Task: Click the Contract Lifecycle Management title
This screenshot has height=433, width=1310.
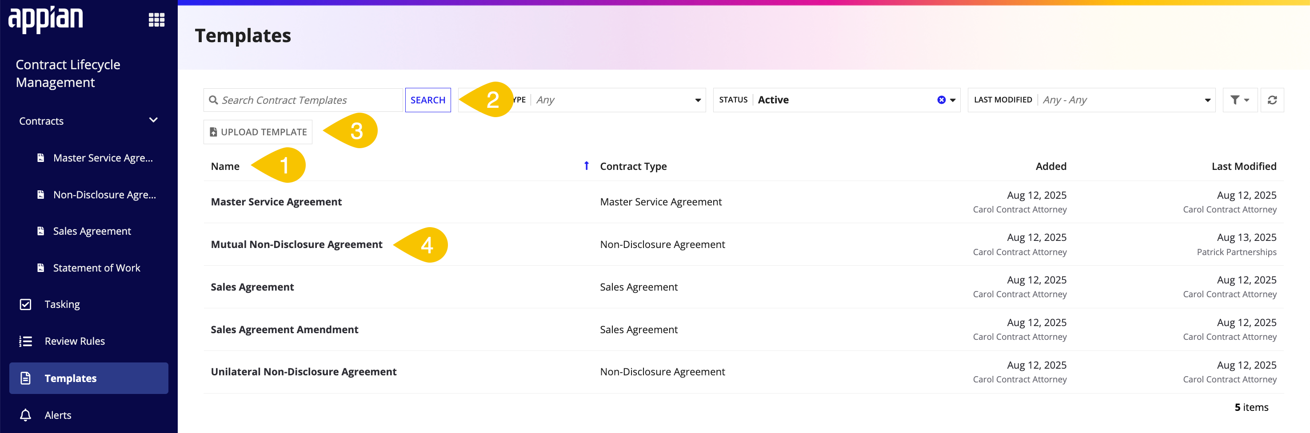Action: 68,73
